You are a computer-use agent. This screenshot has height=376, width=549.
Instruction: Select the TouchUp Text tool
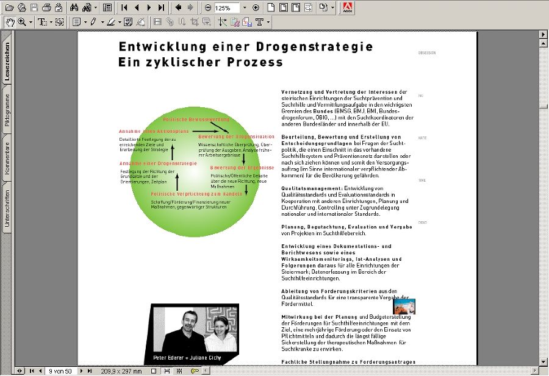click(259, 22)
